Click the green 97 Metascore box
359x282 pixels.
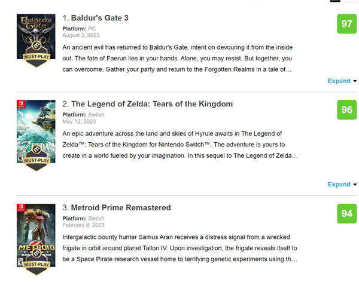tap(345, 23)
